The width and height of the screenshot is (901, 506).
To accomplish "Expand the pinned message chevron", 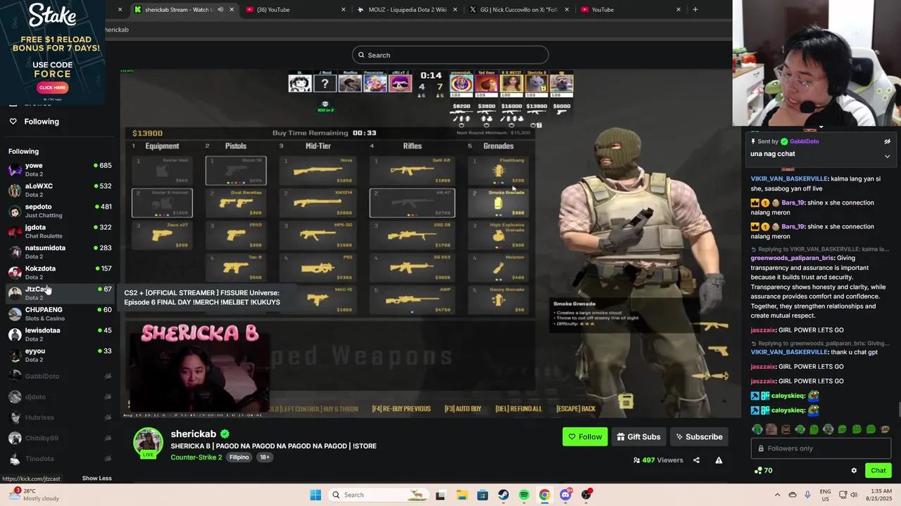I will pyautogui.click(x=887, y=156).
